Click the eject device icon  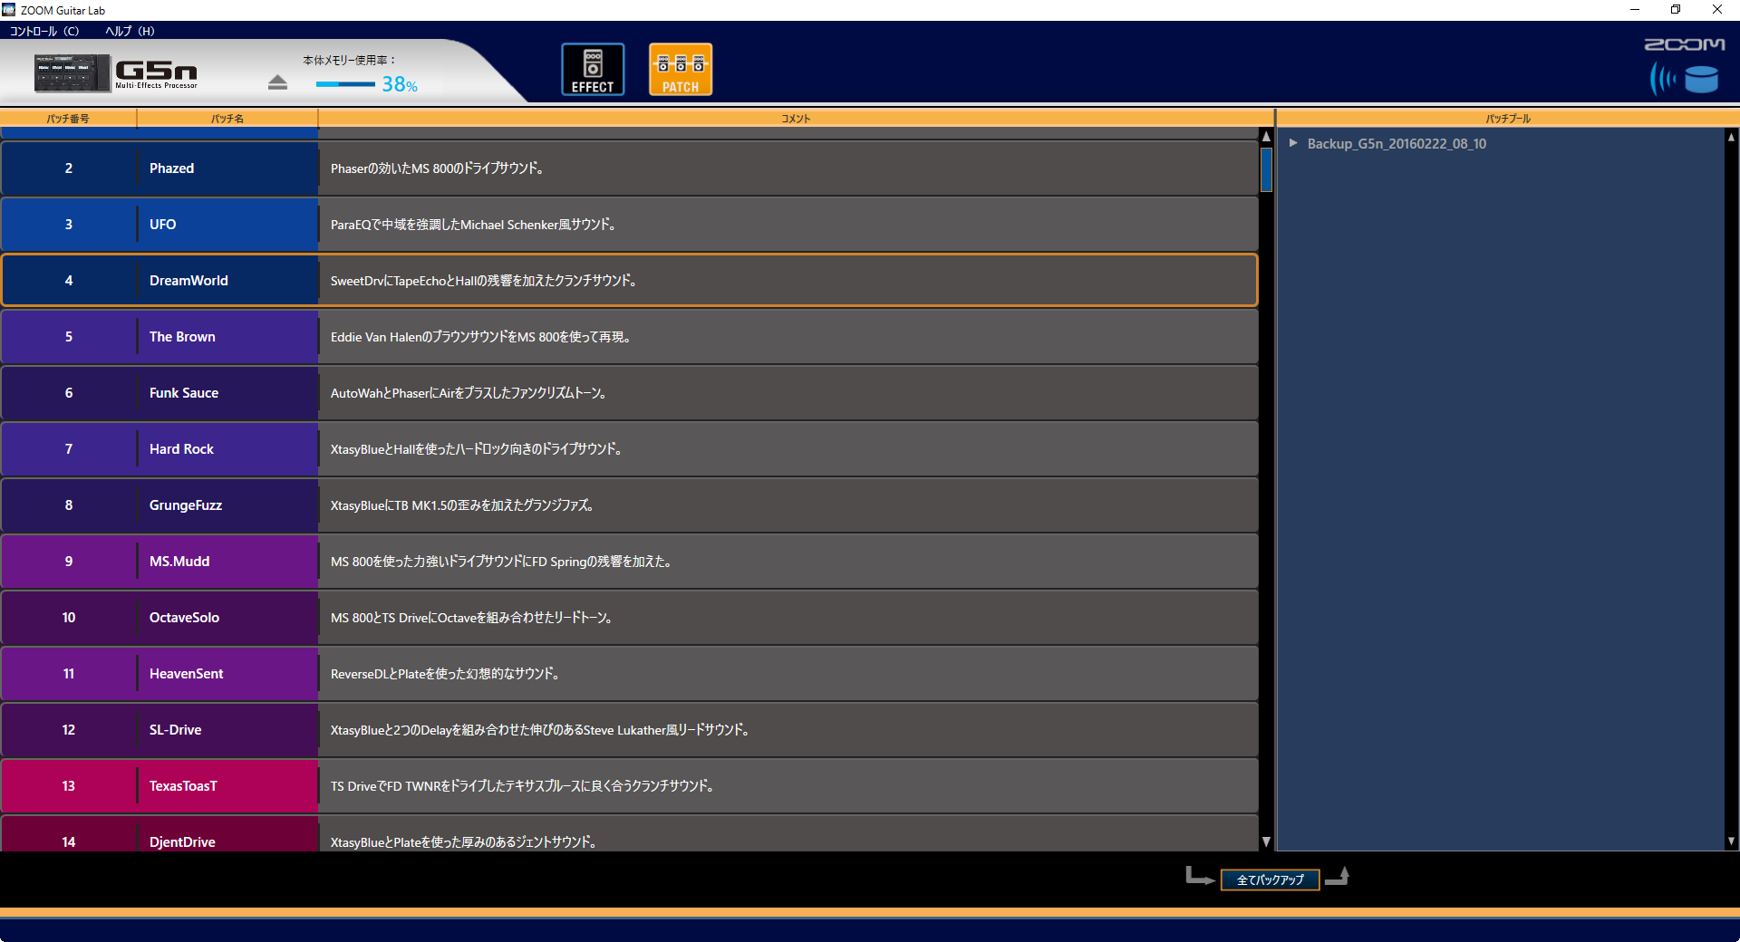[x=277, y=82]
